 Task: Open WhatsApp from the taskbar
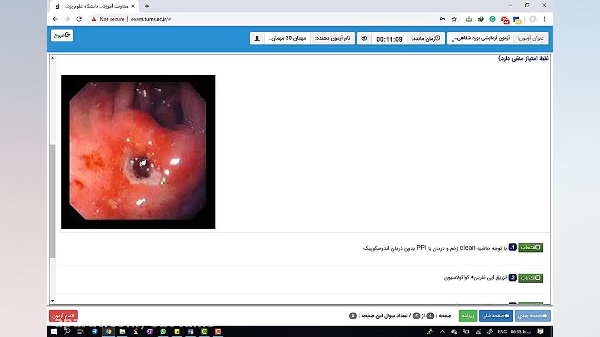pyautogui.click(x=163, y=331)
